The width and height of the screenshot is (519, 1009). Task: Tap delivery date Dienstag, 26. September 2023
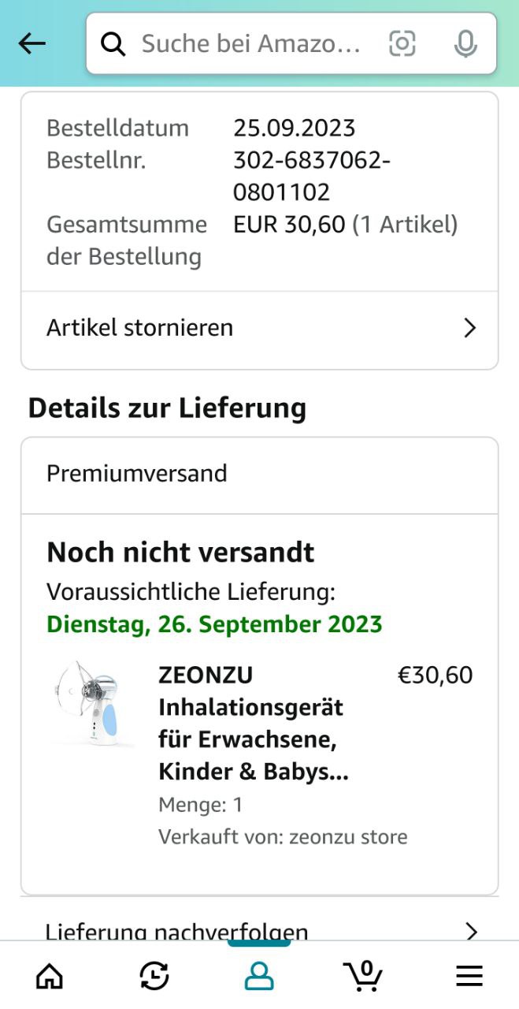pos(214,624)
